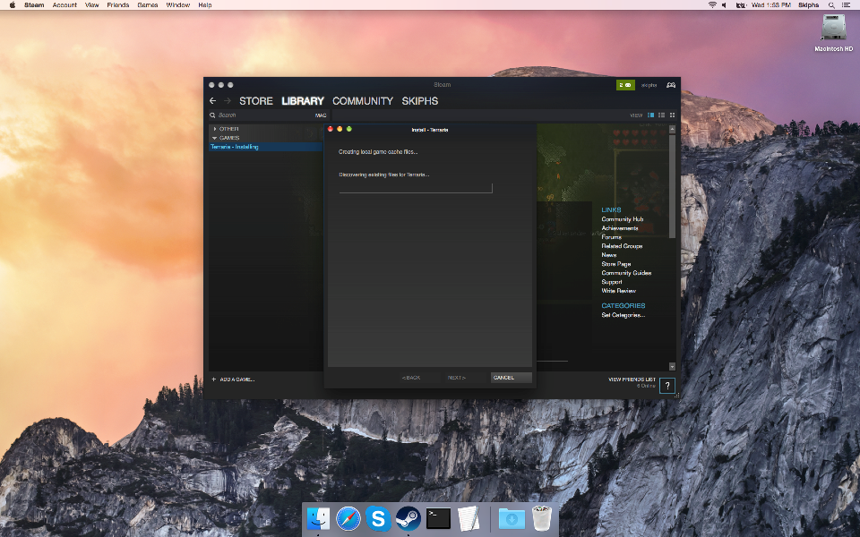860x537 pixels.
Task: Open the Community Hub link
Action: pyautogui.click(x=623, y=219)
